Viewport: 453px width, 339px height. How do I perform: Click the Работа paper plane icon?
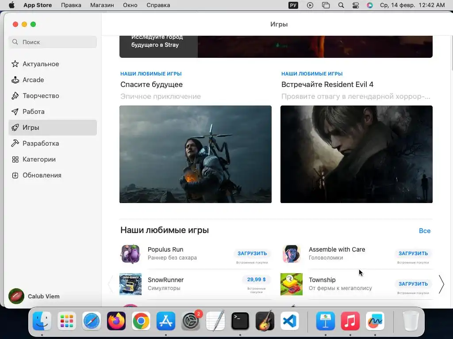tap(15, 112)
